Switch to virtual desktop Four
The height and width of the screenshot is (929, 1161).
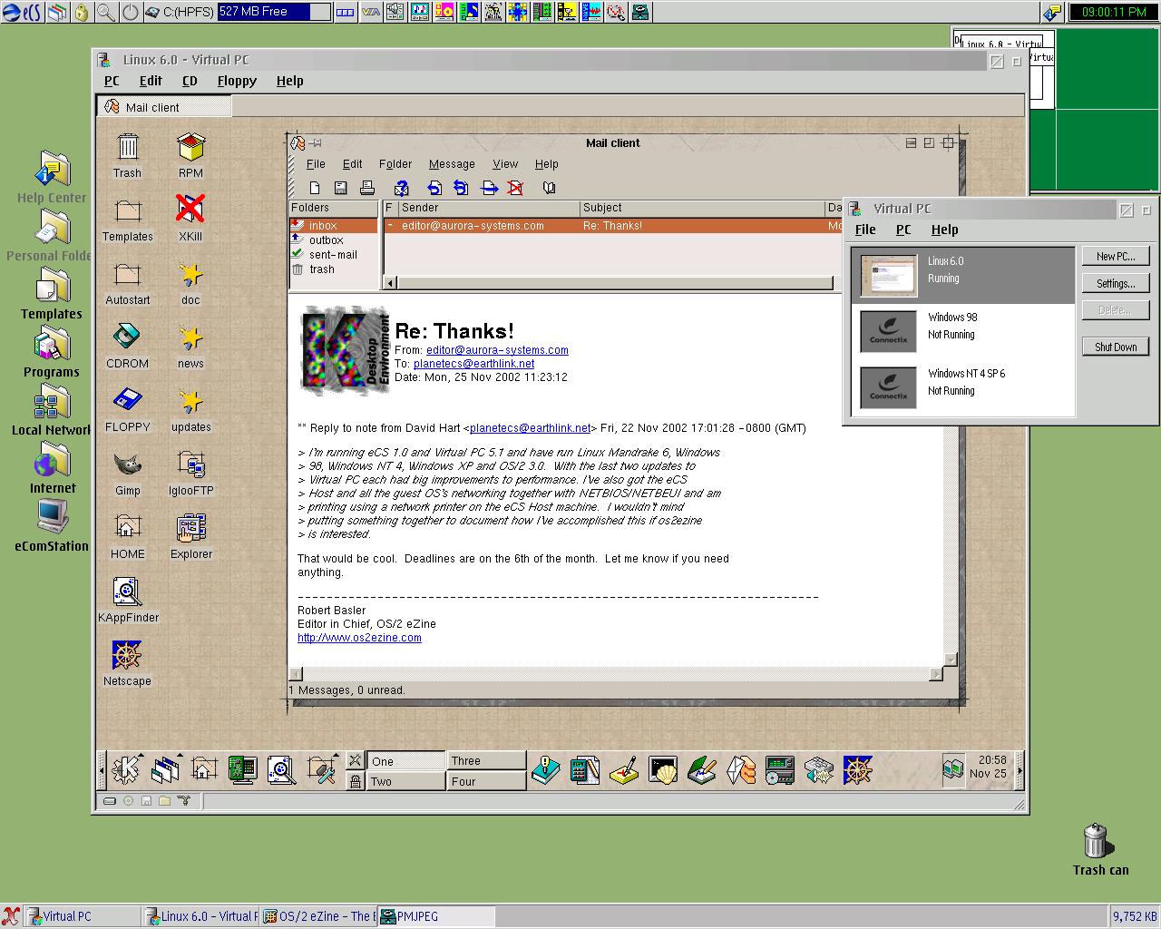click(x=486, y=781)
